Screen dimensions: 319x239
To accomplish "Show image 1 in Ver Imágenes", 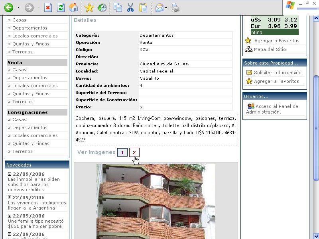I will 122,153.
